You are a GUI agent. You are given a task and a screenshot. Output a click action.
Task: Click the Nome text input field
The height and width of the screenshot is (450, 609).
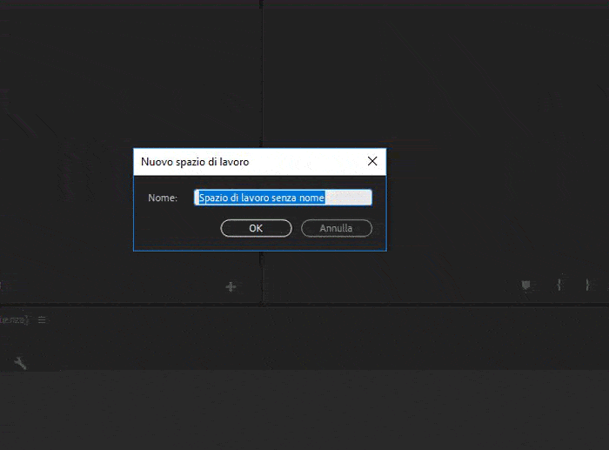coord(283,198)
